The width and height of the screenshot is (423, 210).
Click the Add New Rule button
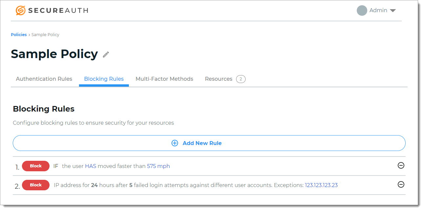click(209, 143)
